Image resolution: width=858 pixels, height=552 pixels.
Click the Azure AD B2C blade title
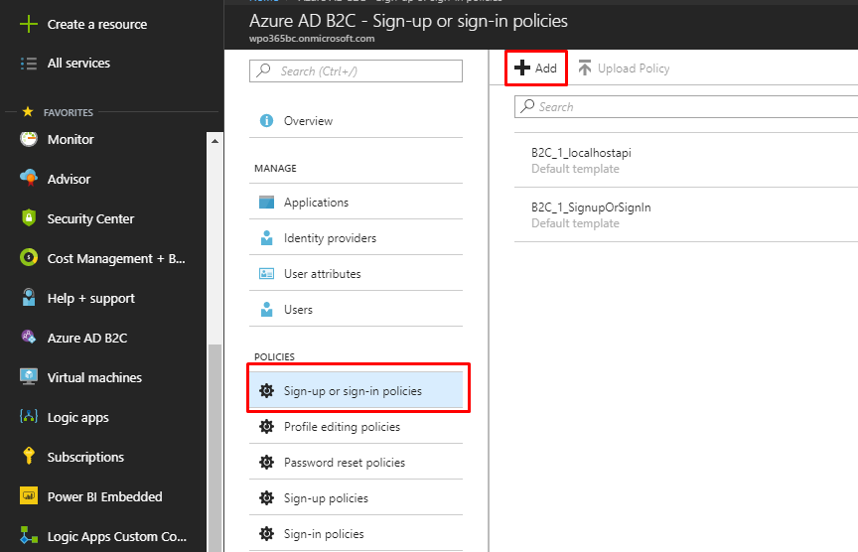pyautogui.click(x=408, y=21)
